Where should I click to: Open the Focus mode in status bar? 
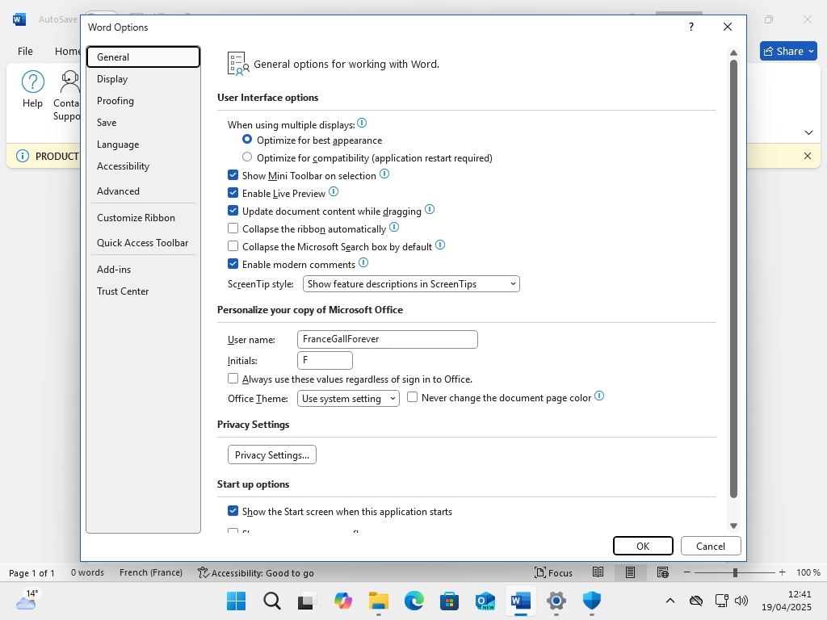(554, 572)
